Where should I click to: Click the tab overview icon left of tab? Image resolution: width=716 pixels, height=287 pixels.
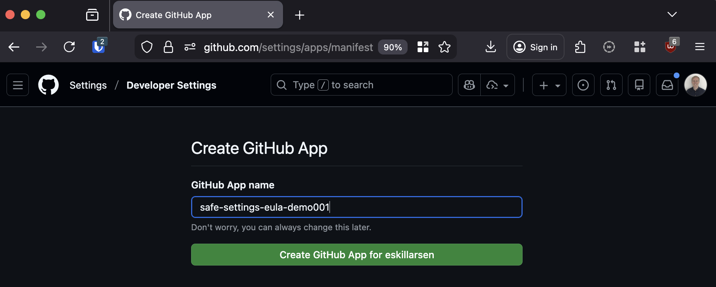92,15
